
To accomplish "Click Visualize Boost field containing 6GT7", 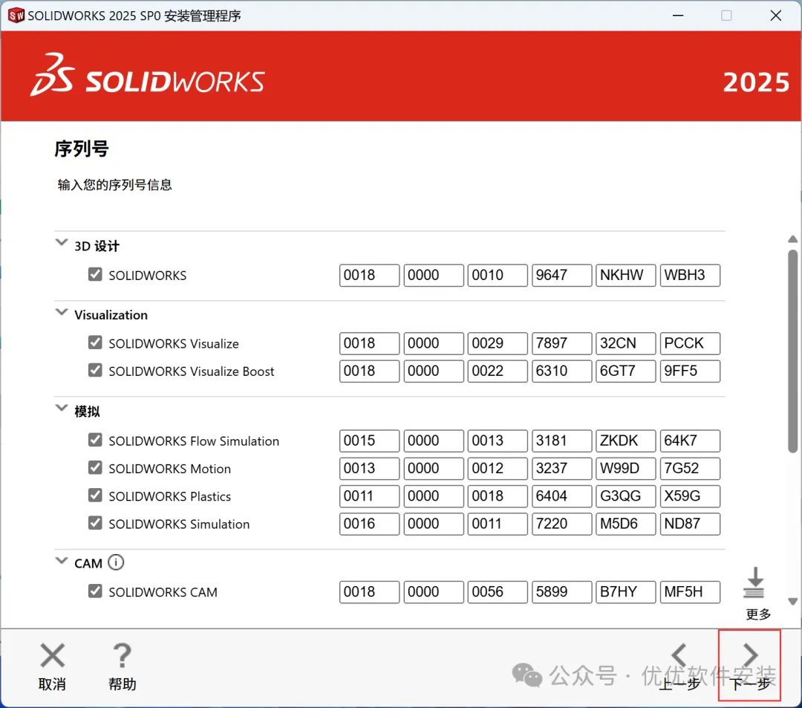I will coord(625,371).
